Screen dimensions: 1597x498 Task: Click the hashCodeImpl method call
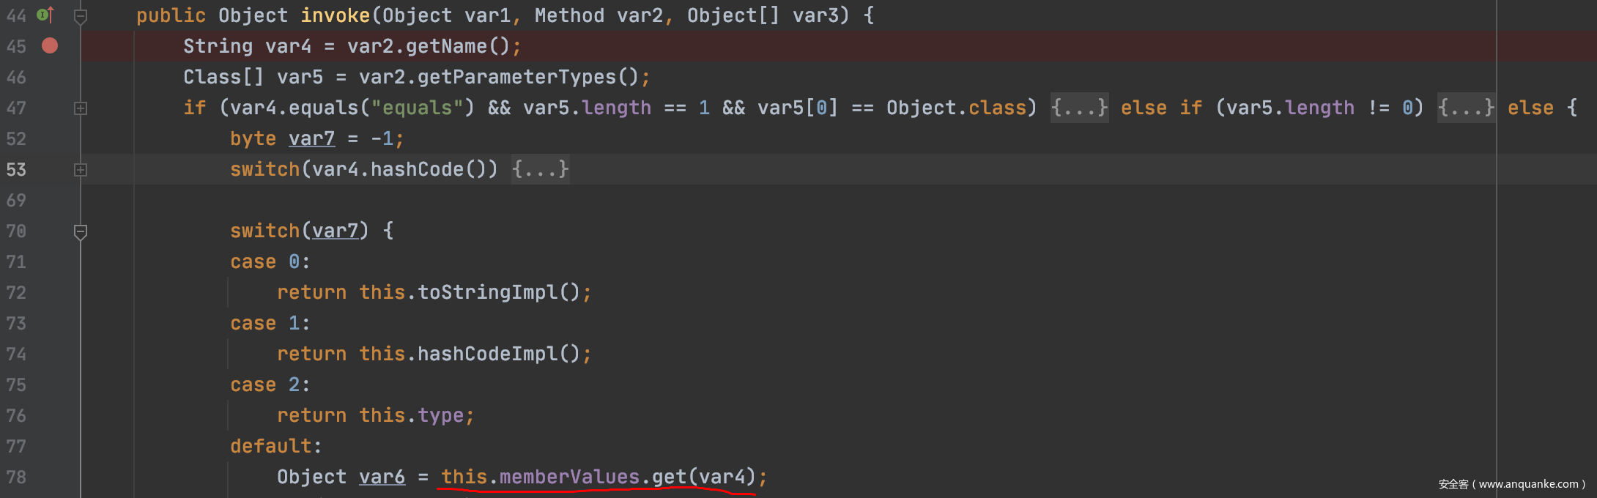(x=488, y=354)
